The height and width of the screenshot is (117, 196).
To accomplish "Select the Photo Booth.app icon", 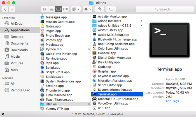I will 42,36.
